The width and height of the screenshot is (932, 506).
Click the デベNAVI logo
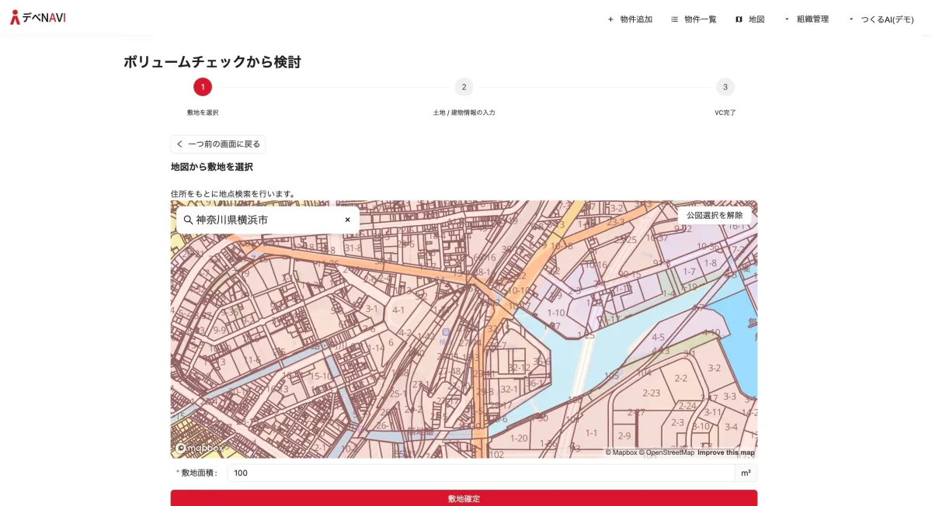[x=37, y=17]
